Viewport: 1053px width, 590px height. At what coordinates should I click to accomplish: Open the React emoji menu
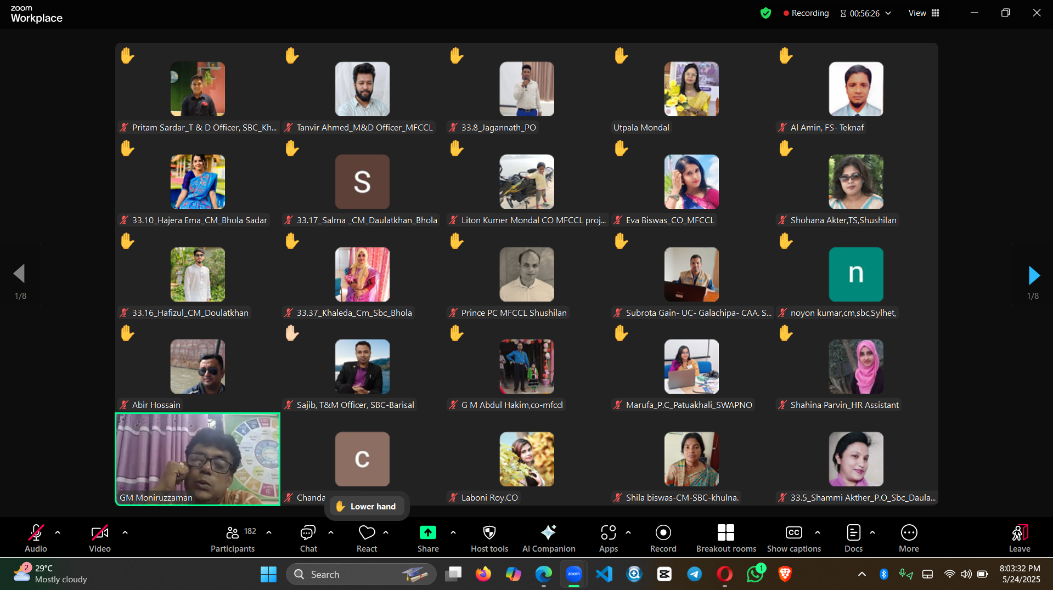point(367,538)
